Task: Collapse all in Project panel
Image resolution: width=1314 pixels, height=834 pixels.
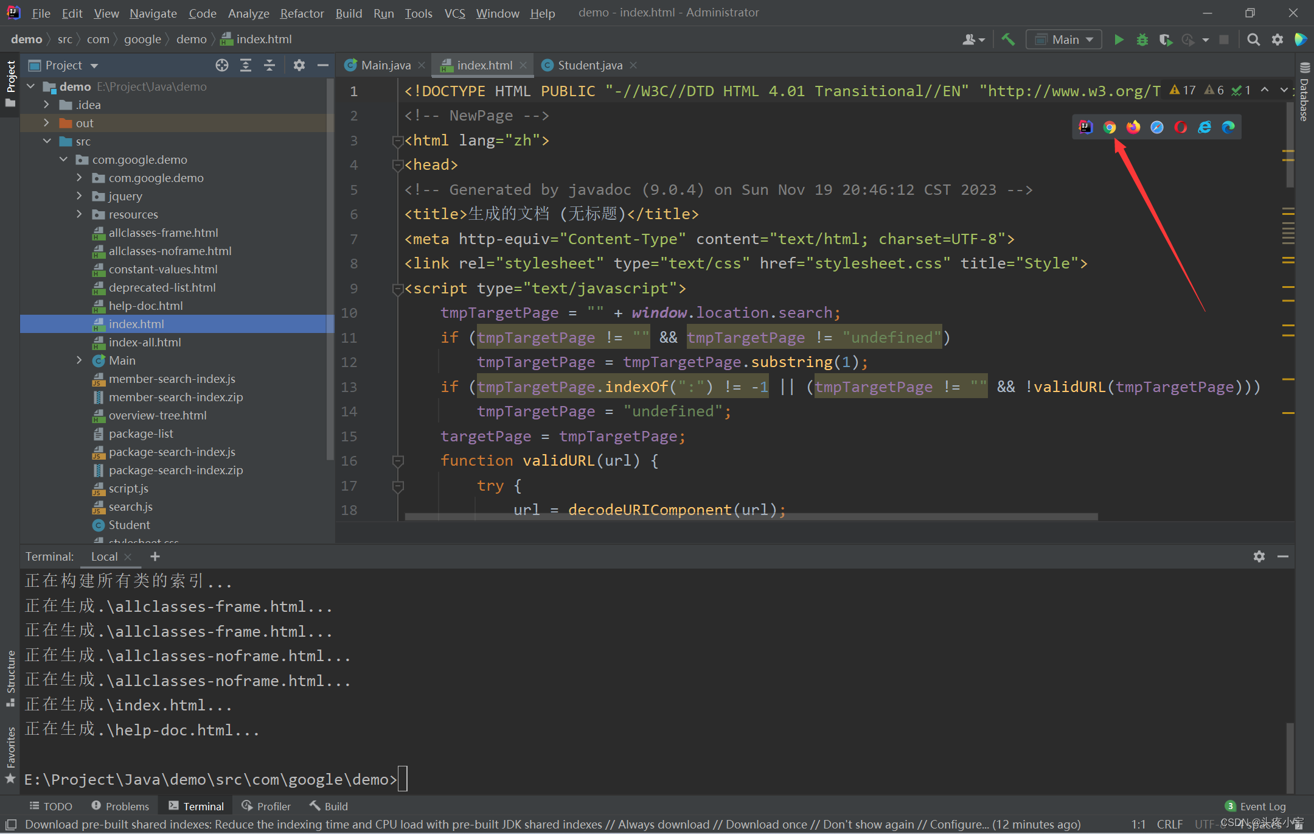Action: point(269,65)
